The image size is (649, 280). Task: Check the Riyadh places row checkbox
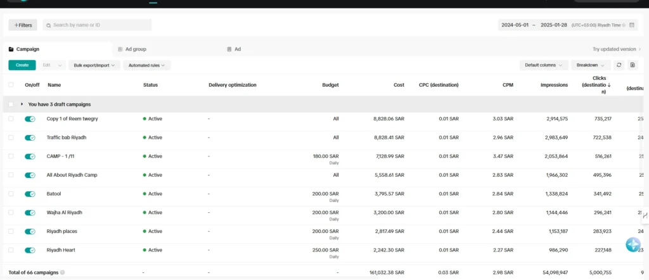tap(11, 231)
